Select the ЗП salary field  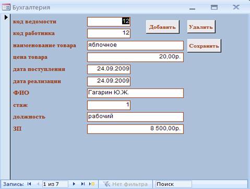tap(135, 129)
